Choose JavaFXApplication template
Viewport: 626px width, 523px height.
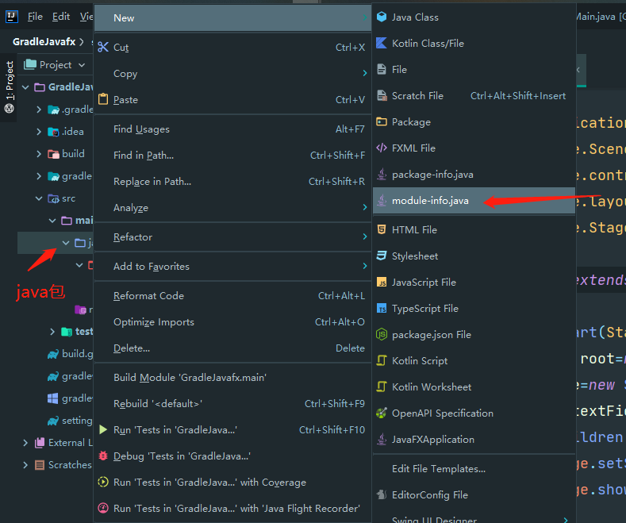click(x=474, y=439)
